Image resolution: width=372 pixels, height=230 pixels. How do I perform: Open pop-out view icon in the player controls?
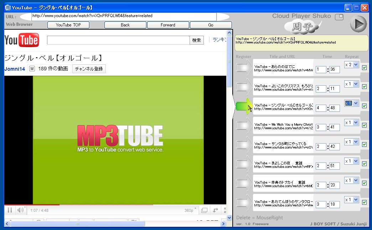pos(204,210)
